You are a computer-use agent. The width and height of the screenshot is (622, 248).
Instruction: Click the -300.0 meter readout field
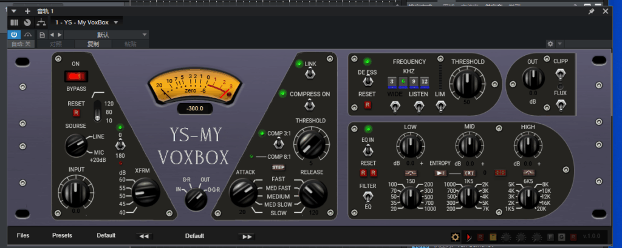tap(195, 109)
